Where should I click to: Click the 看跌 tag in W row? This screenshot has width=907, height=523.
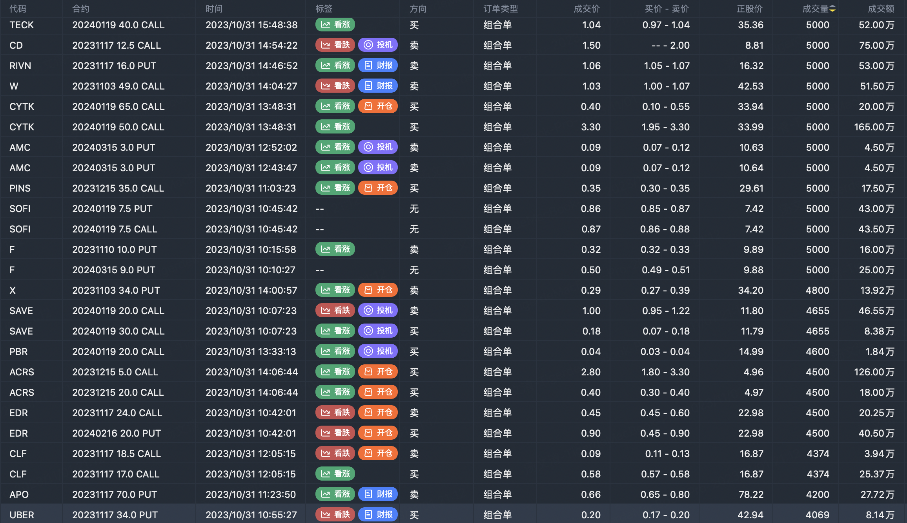click(335, 86)
